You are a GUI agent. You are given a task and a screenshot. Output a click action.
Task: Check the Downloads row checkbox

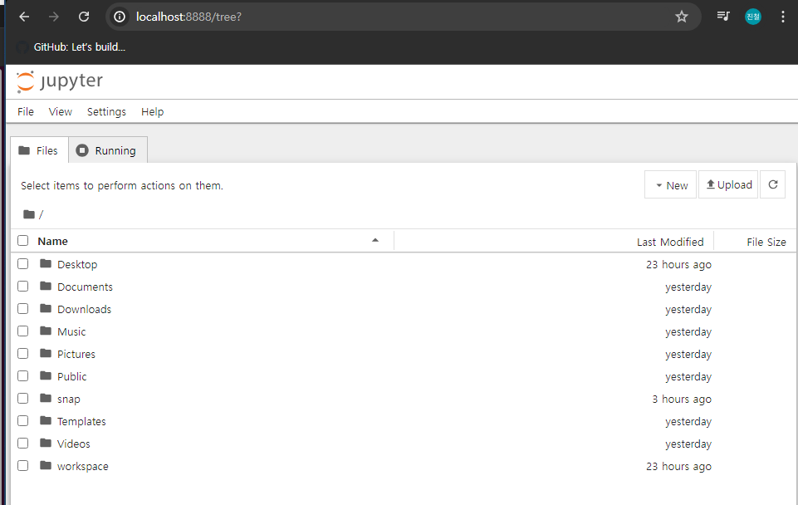pyautogui.click(x=23, y=308)
